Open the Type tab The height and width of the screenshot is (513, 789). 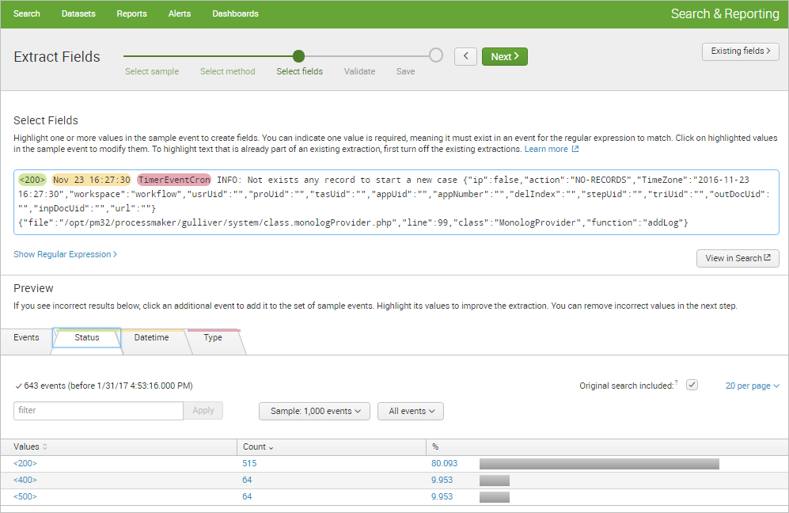tap(213, 338)
